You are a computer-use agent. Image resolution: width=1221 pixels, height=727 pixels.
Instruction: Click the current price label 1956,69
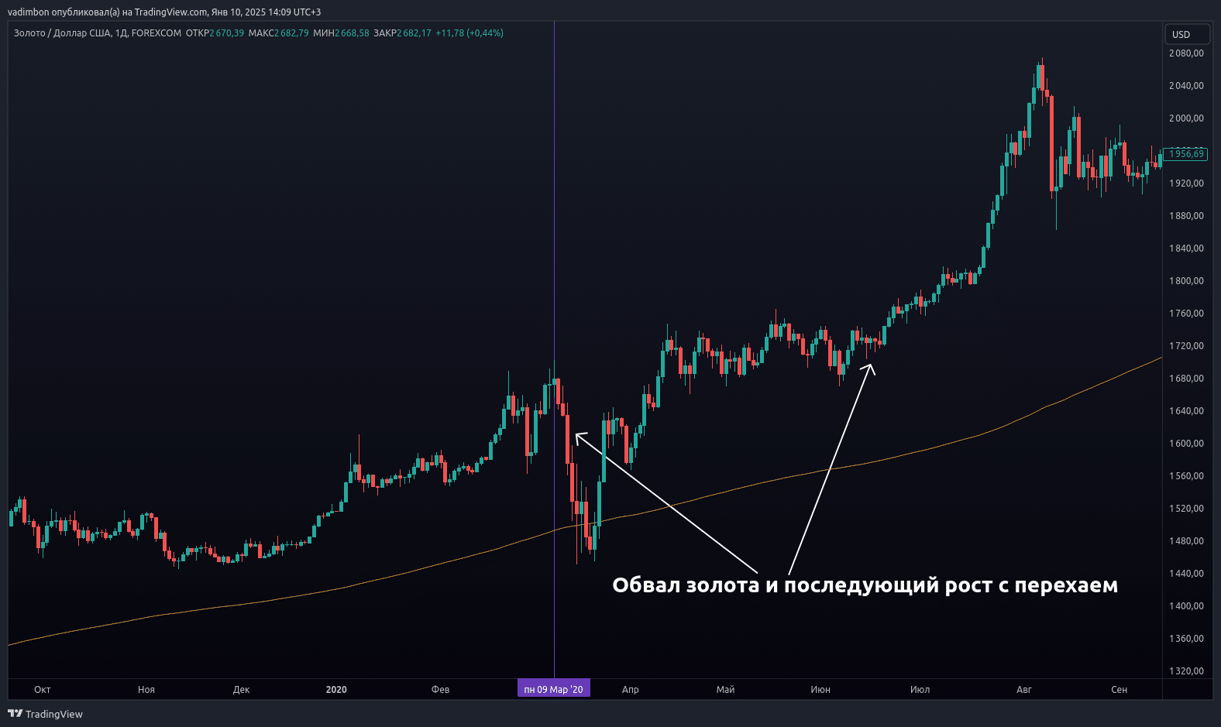[x=1186, y=154]
